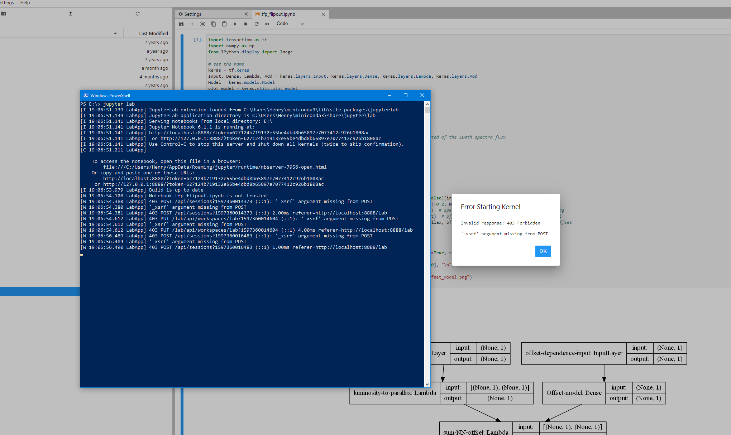731x435 pixels.
Task: Refresh the file list
Action: (x=138, y=14)
